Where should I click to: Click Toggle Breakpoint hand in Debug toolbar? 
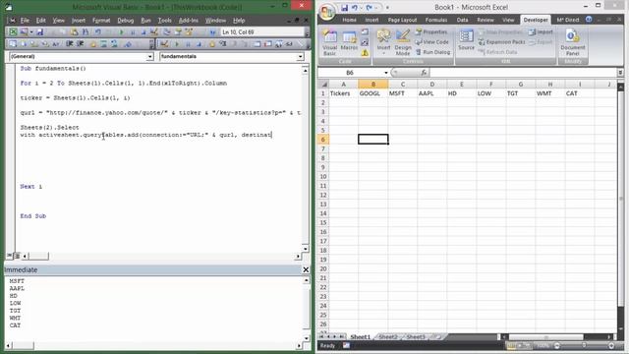click(x=212, y=43)
